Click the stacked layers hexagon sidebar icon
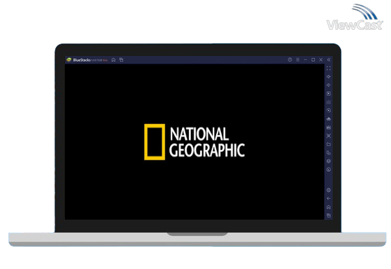This screenshot has width=391, height=269. pos(329,161)
